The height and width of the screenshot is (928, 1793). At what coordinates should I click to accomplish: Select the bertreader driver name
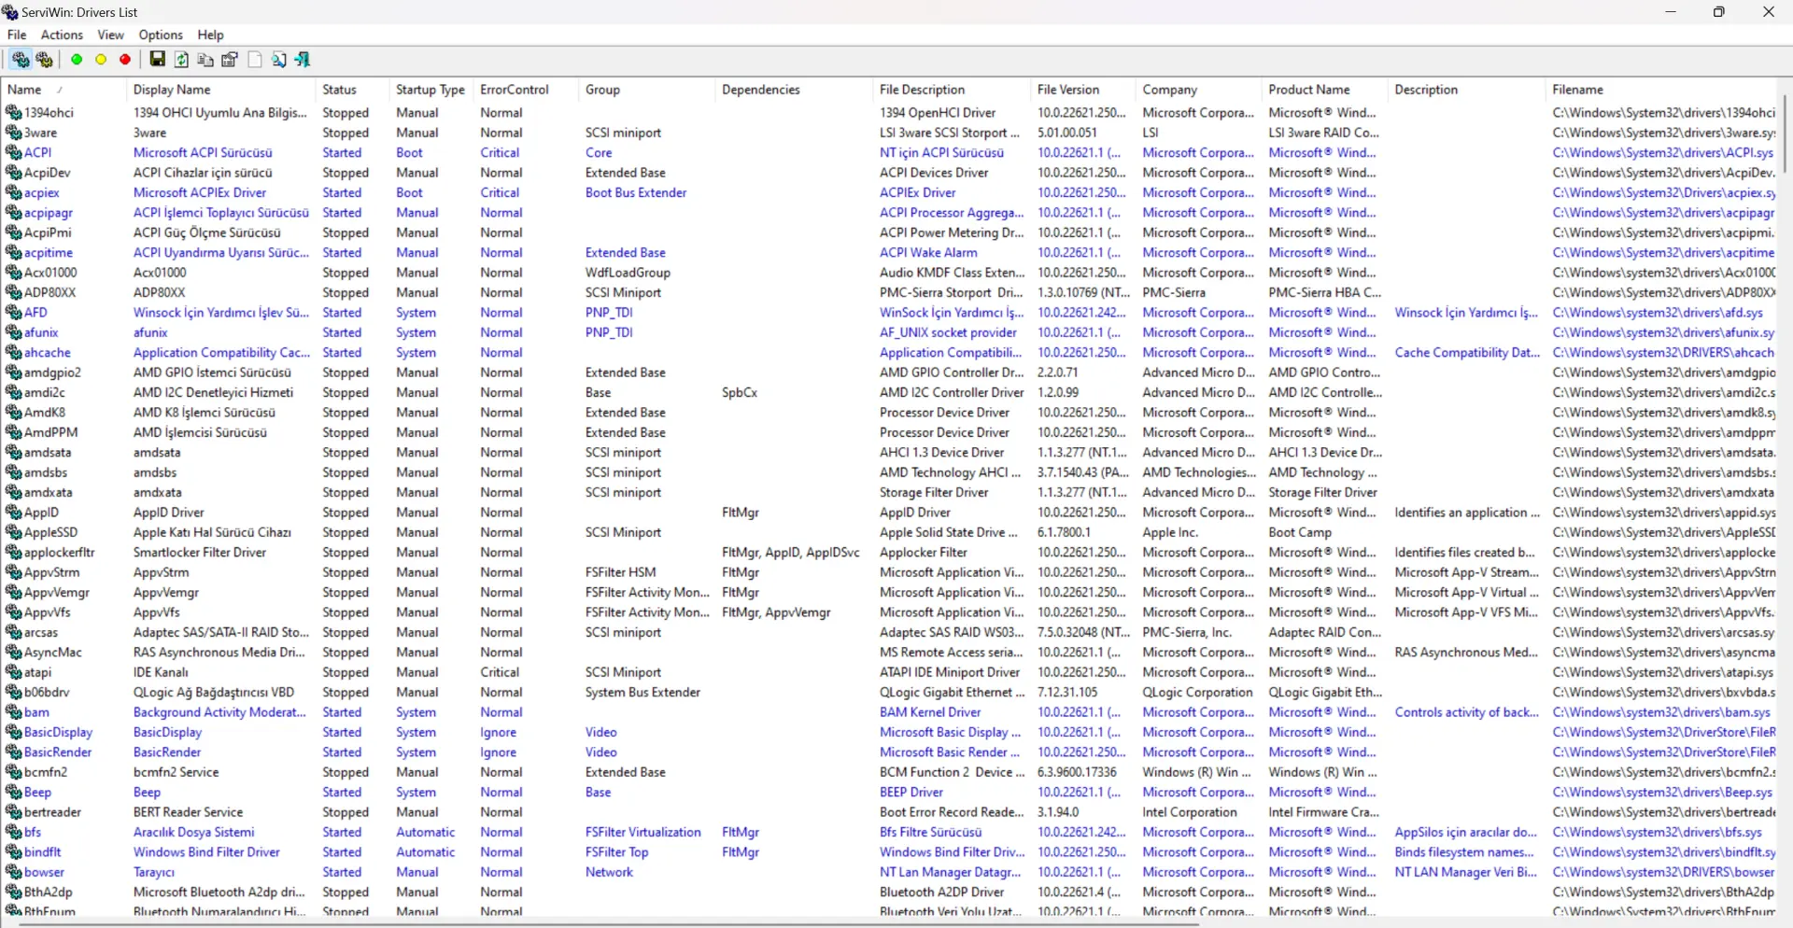pyautogui.click(x=52, y=812)
